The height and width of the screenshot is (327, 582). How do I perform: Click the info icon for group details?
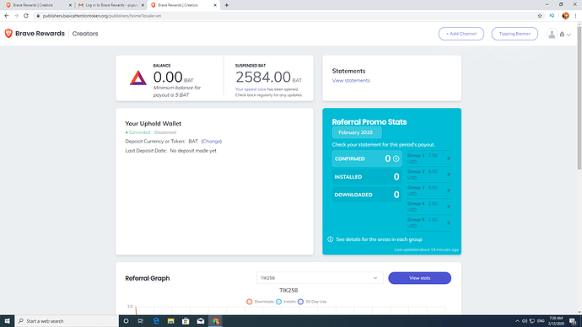pyautogui.click(x=330, y=239)
